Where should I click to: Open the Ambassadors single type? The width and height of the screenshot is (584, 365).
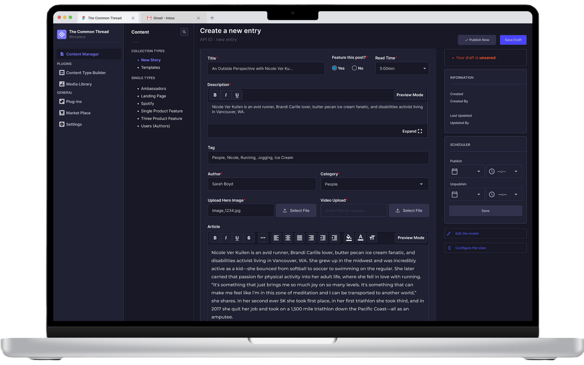[153, 89]
